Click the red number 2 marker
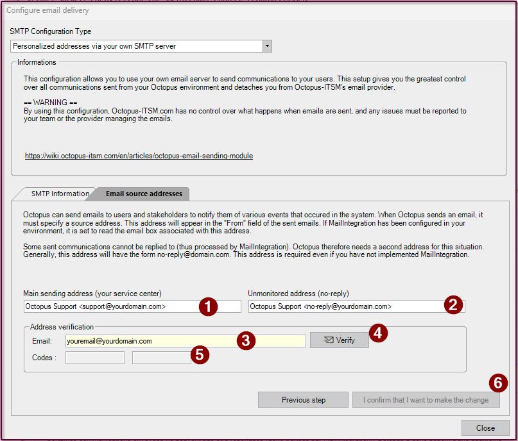 pyautogui.click(x=453, y=306)
